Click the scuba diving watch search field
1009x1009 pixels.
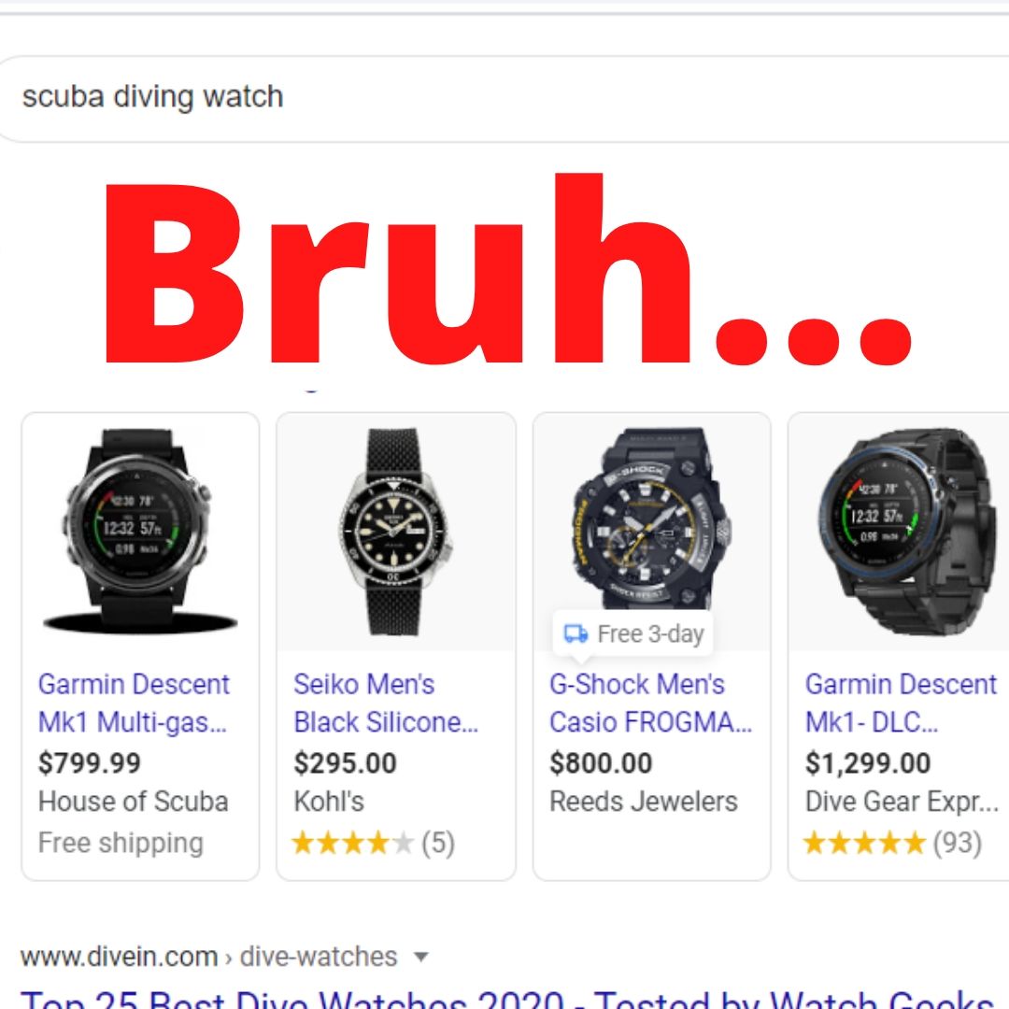pos(502,98)
